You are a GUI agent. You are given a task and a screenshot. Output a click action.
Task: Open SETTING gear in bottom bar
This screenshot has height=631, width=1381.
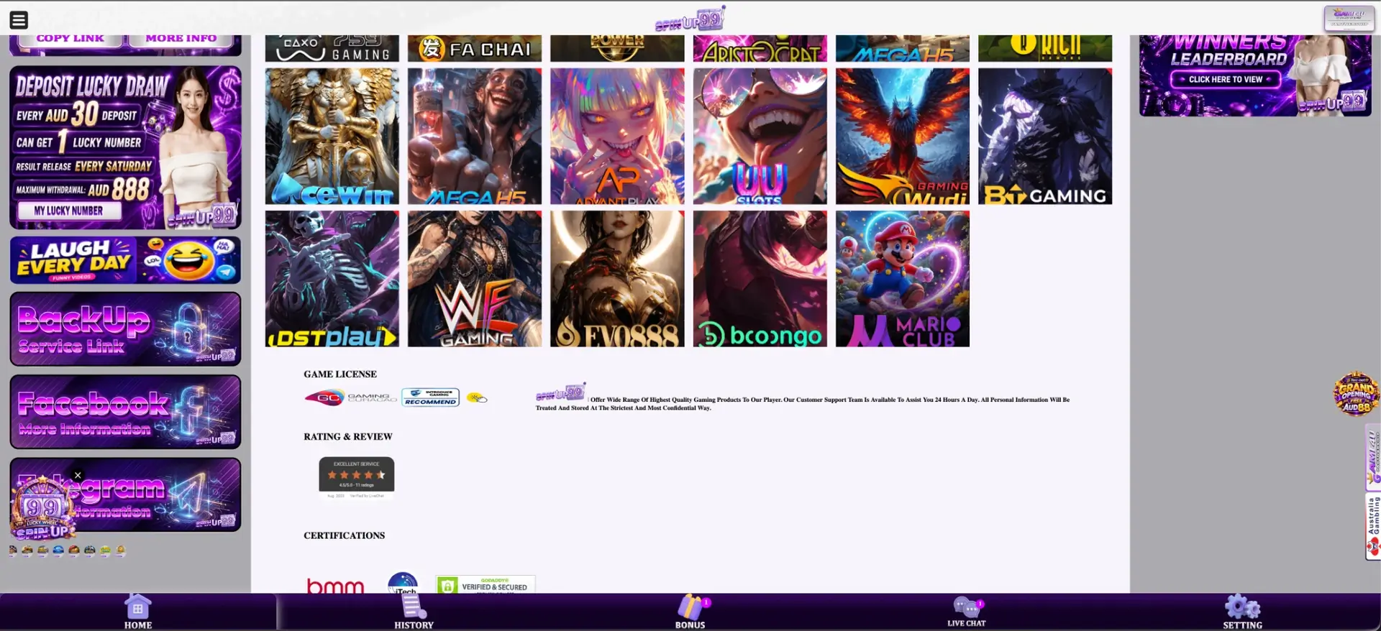1242,612
